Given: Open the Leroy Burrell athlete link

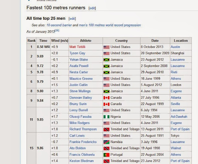Looking at the screenshot, I should point(79,110).
